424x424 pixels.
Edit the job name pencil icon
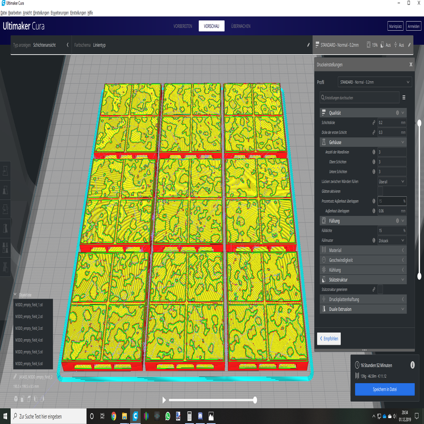click(15, 377)
